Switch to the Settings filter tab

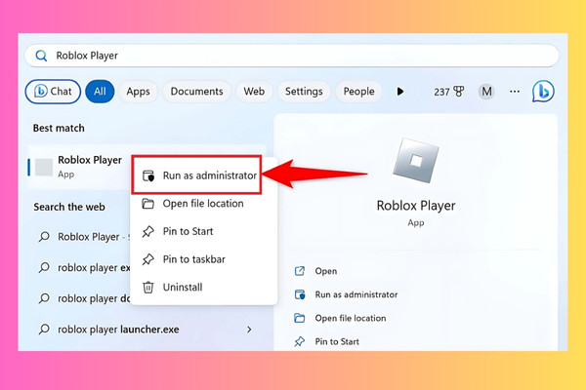pos(304,92)
